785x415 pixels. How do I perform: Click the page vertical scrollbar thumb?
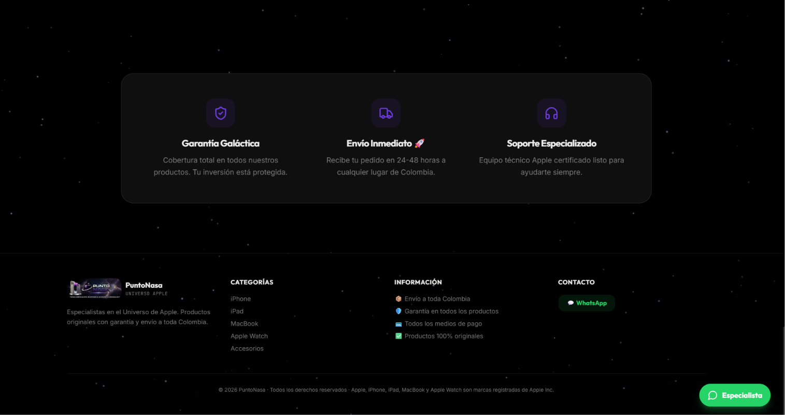783,370
